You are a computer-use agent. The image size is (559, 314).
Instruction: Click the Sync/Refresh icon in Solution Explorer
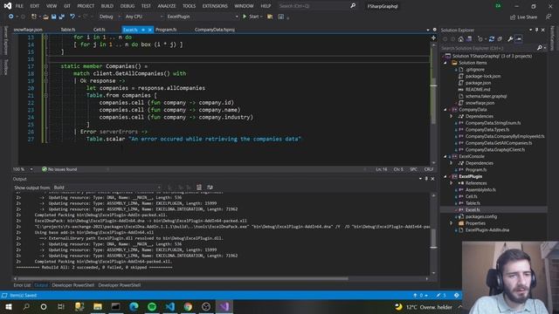point(492,39)
